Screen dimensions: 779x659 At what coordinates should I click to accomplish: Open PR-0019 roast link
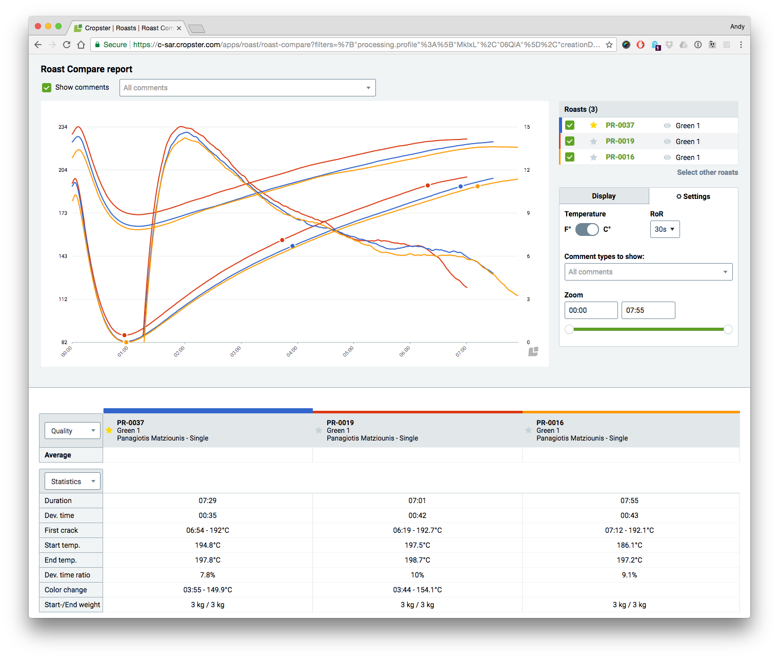tap(620, 141)
